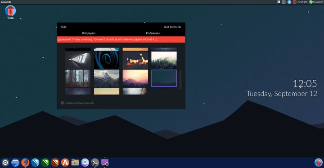Launch the Software store 'A' dock icon
This screenshot has height=168, width=324.
click(x=65, y=163)
